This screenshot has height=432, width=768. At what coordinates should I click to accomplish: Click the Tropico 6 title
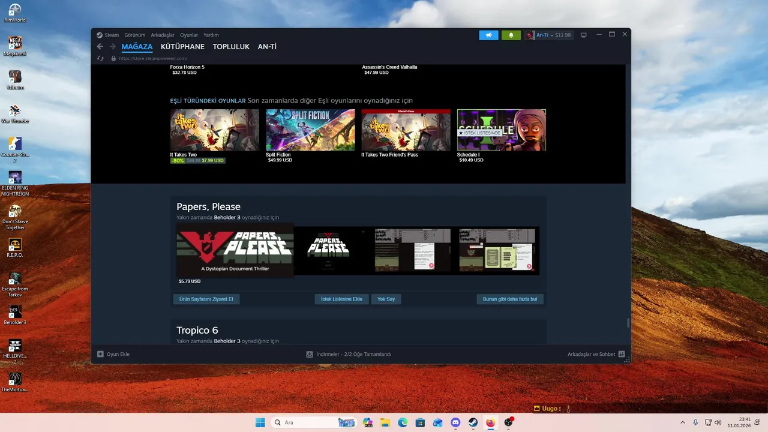(x=197, y=330)
